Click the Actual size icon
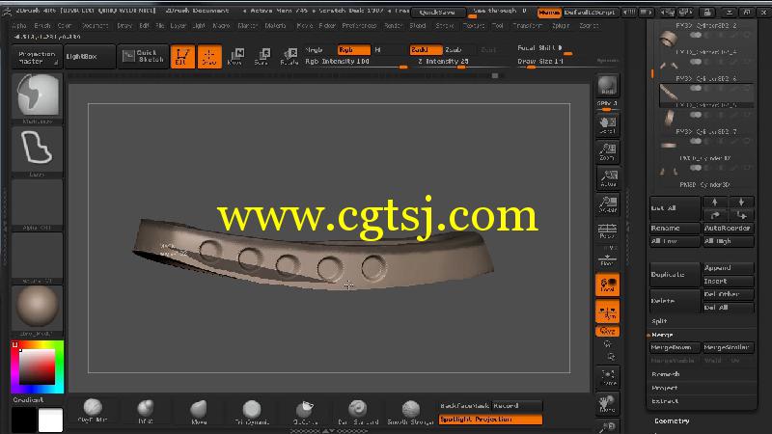This screenshot has height=434, width=772. (x=607, y=177)
